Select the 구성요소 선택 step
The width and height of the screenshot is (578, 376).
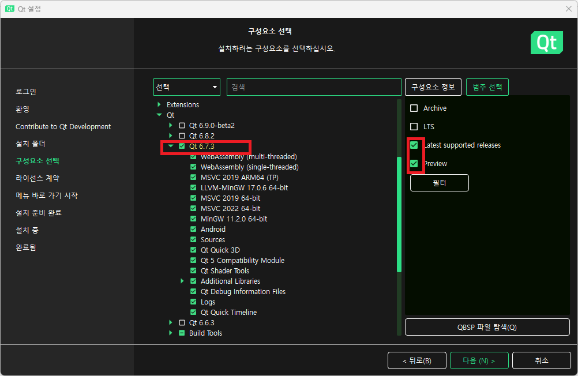[37, 161]
